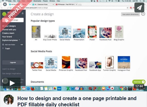Click the Add new folder plus icon
The image size is (147, 107).
[x=3, y=44]
